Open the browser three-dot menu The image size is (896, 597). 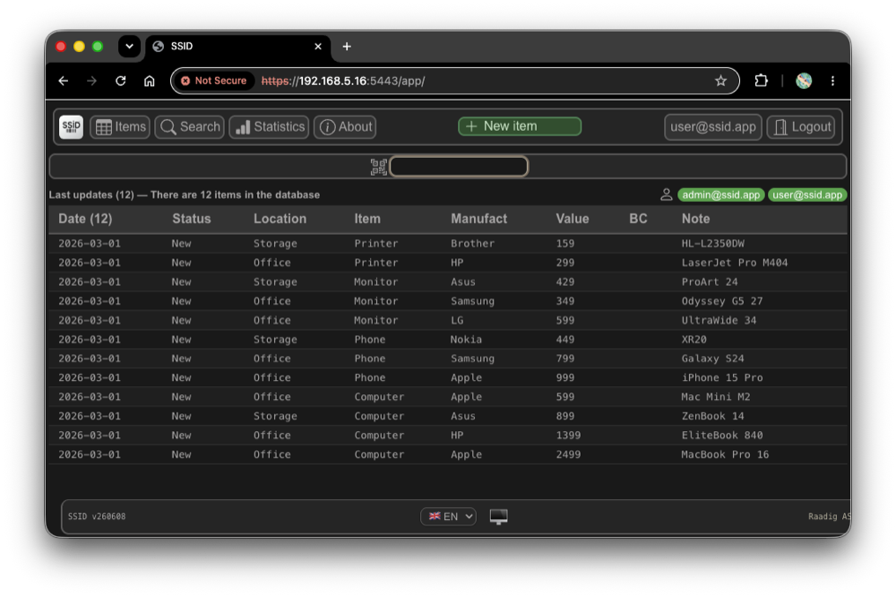click(x=832, y=81)
